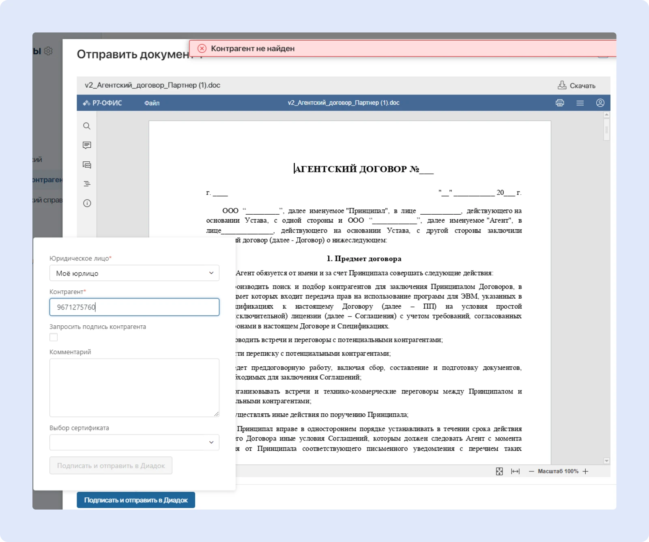Open document search in the R7-Office viewer

coord(87,126)
